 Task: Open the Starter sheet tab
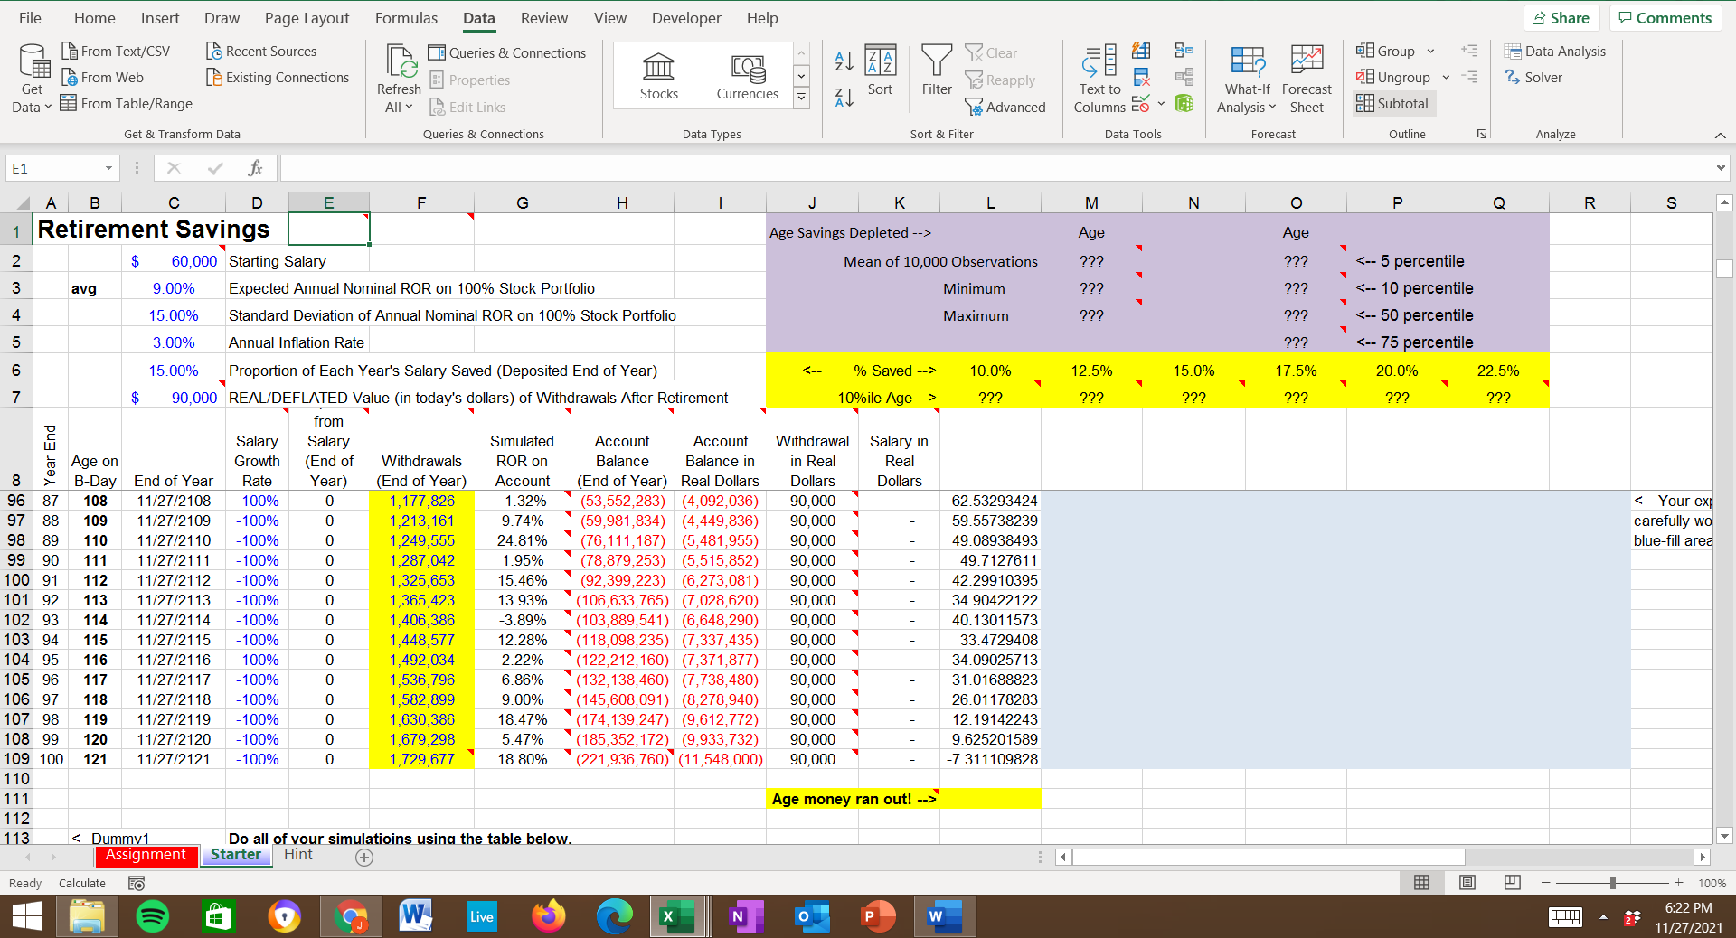(x=235, y=854)
